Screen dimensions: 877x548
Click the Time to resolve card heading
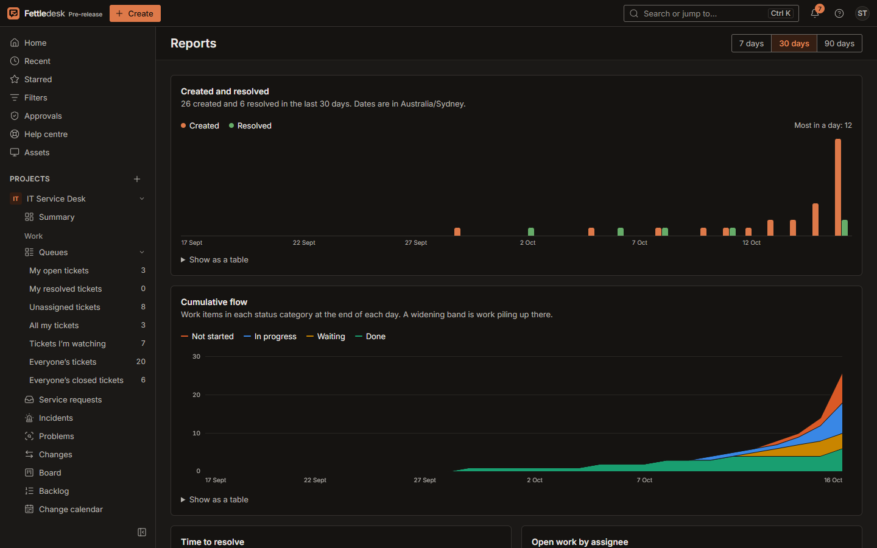[x=213, y=542]
